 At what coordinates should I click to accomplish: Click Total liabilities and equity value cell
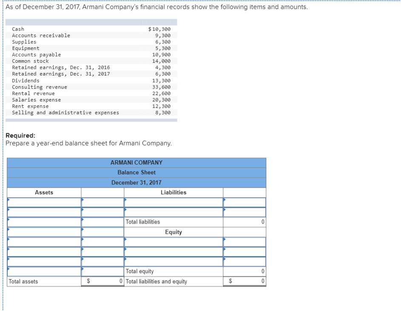[x=245, y=281]
